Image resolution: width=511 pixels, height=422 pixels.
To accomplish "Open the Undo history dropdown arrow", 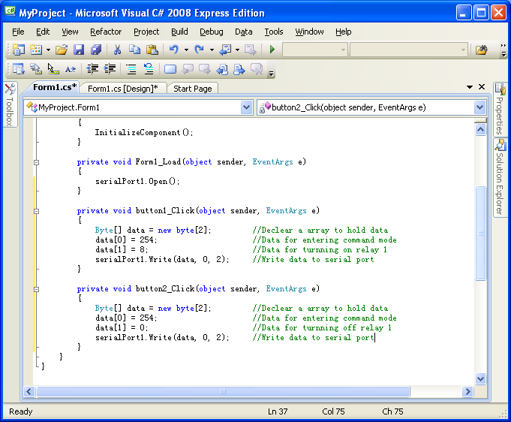I will click(x=186, y=50).
